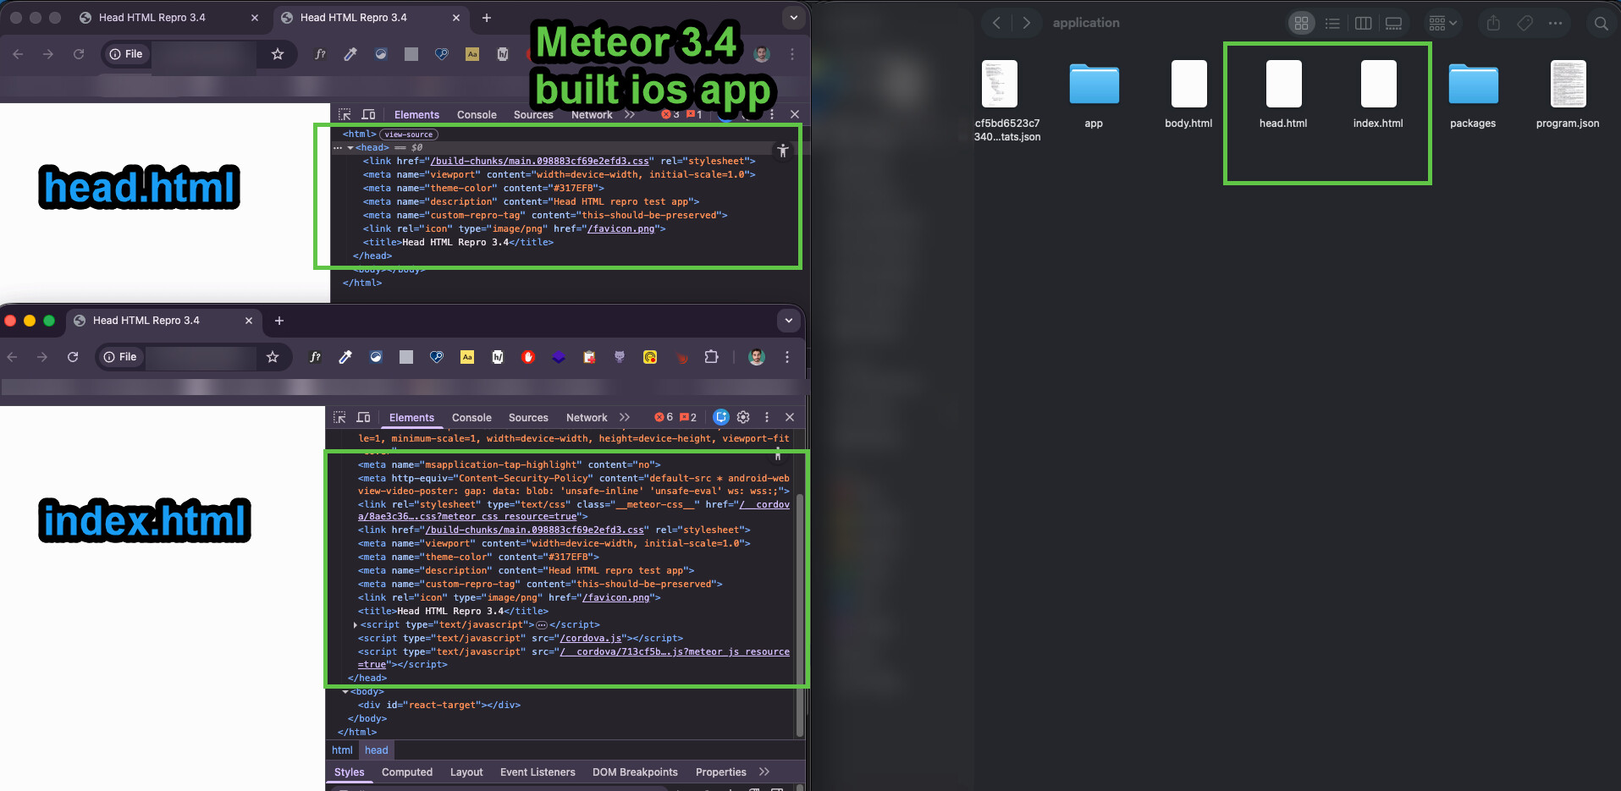The width and height of the screenshot is (1621, 791).
Task: Click the eyedropper extension icon in lower browser
Action: (345, 357)
